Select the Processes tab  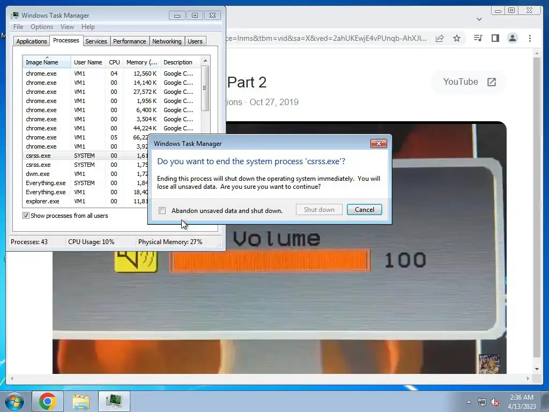click(66, 40)
